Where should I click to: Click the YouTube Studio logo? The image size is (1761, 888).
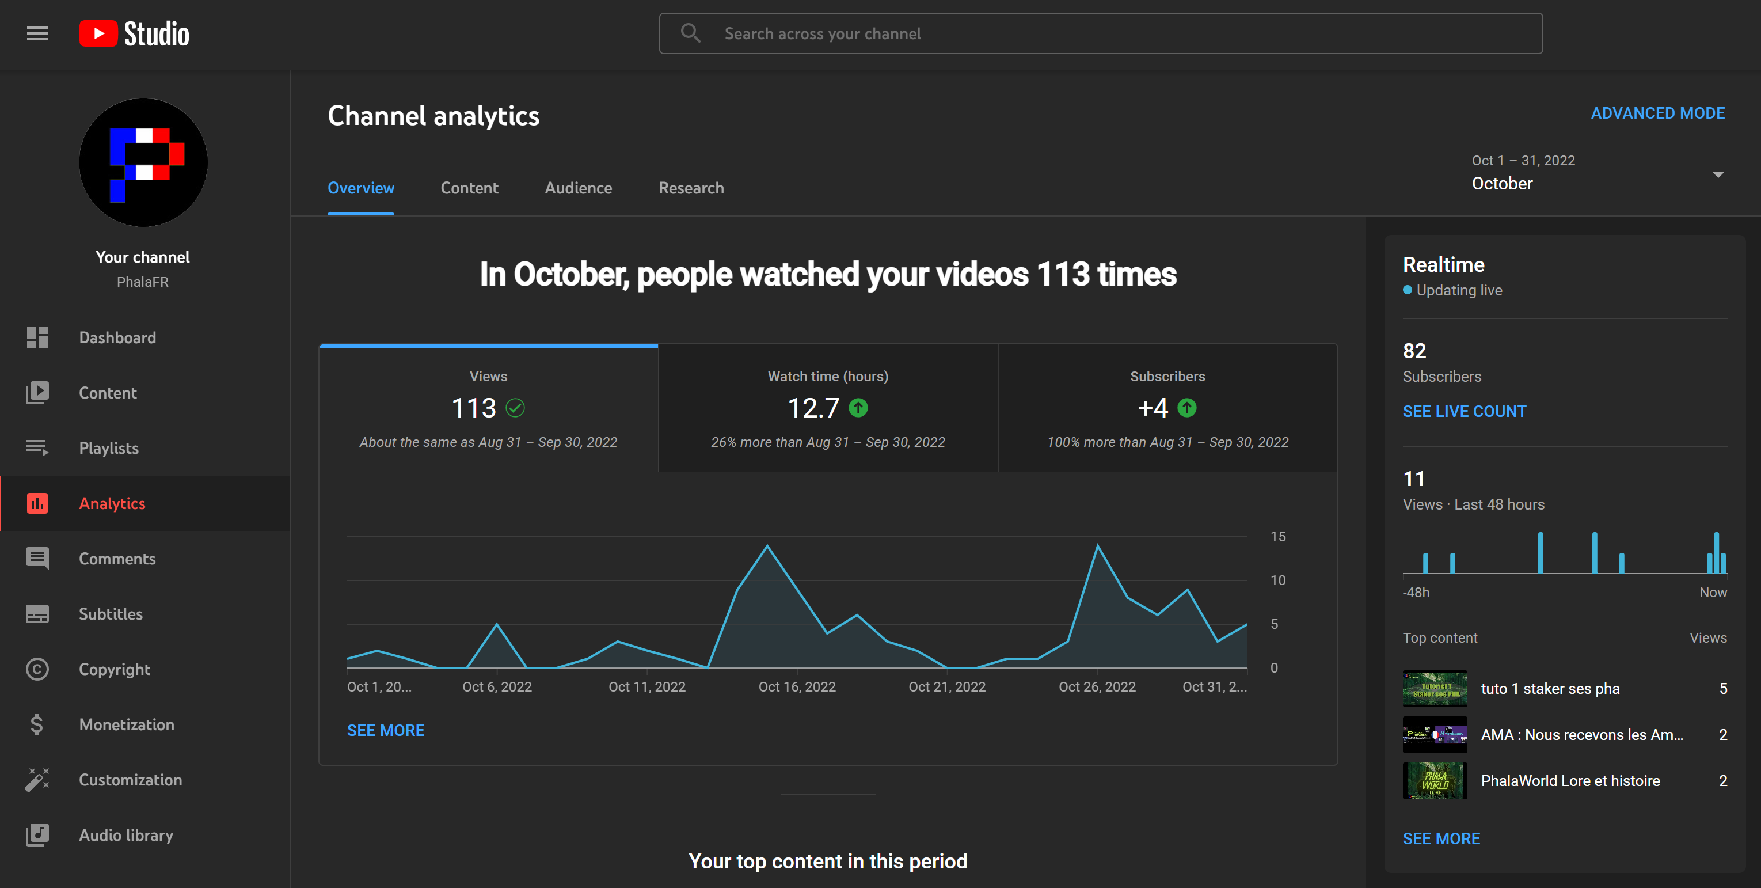point(134,33)
